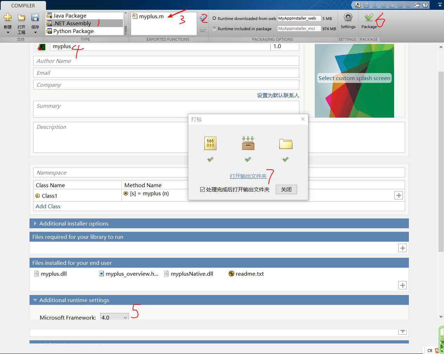The width and height of the screenshot is (444, 354).
Task: Select myplus.m exported function
Action: [148, 16]
